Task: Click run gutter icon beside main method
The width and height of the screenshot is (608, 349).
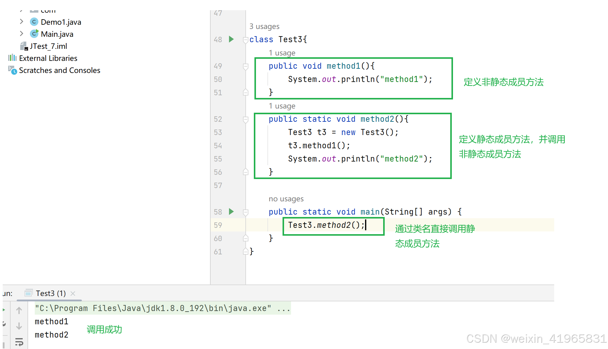Action: 231,212
